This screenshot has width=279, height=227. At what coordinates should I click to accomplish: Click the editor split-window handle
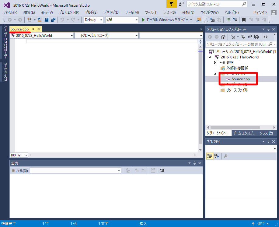pos(201,42)
